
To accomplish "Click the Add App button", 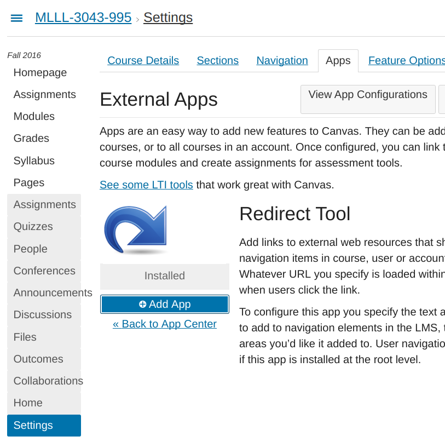I will click(165, 304).
